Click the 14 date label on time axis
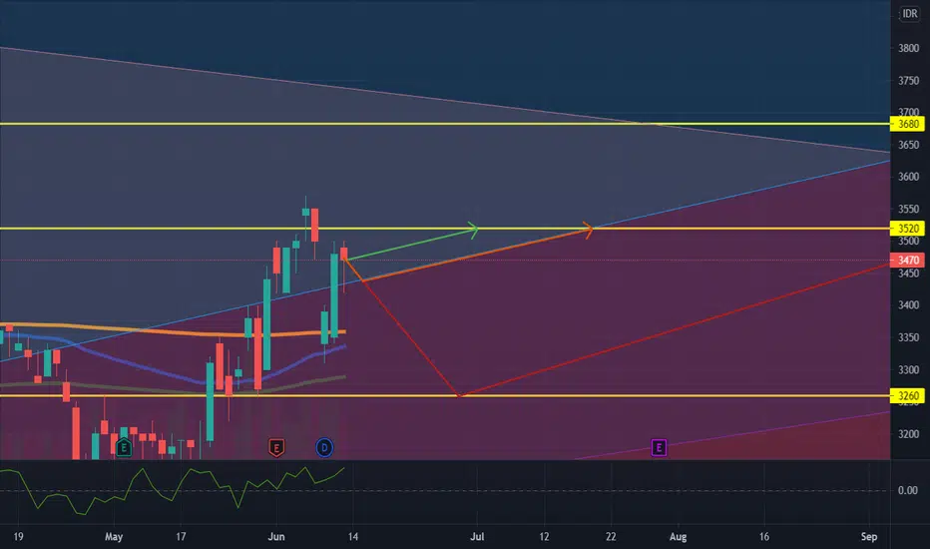 pos(353,537)
